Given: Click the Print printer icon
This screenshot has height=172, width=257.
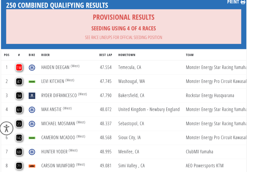Looking at the screenshot, I should click(243, 2).
